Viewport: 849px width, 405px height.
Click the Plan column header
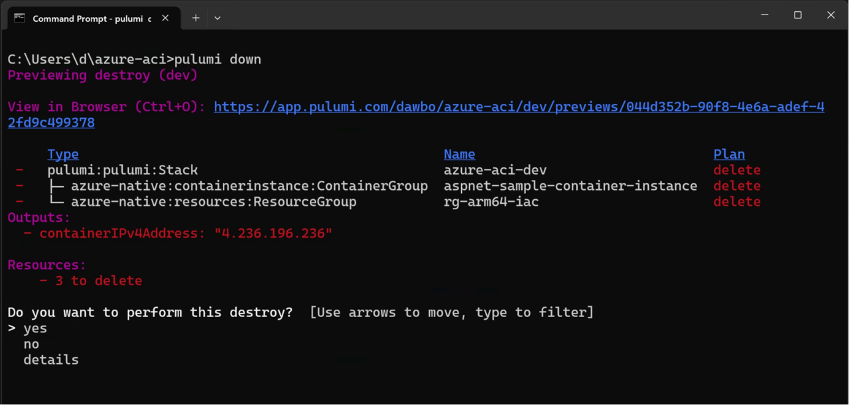click(729, 154)
